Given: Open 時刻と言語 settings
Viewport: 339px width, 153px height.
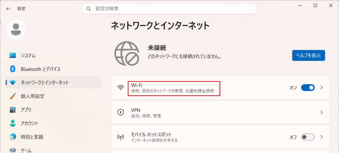Looking at the screenshot, I should 32,137.
